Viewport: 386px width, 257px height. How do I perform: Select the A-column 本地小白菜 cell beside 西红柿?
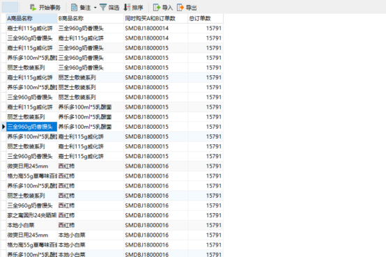coord(32,225)
